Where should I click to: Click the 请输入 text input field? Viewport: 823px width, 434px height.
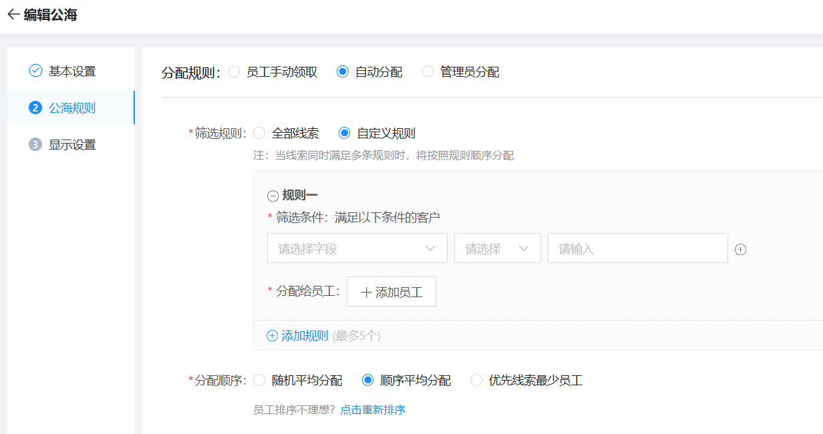point(637,248)
